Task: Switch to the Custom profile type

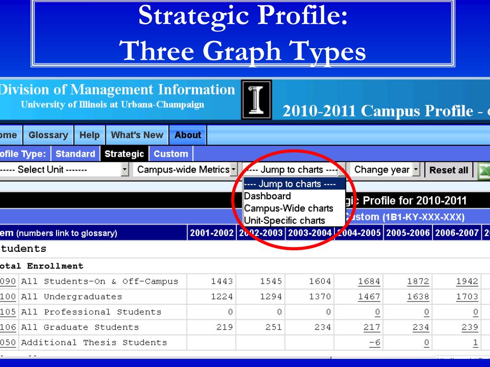Action: pos(171,154)
